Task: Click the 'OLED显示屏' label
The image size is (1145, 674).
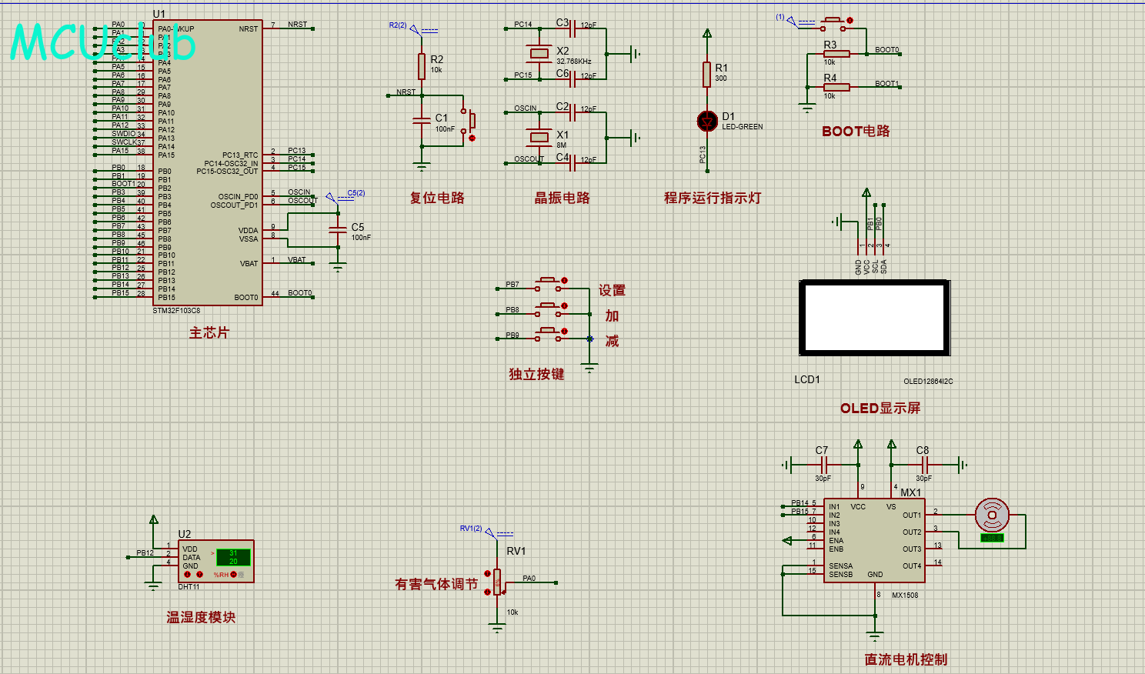Action: coord(880,408)
